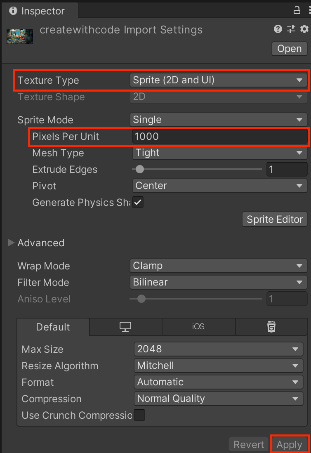This screenshot has width=311, height=453.
Task: Click the Extrude Edges slider handle
Action: [x=140, y=169]
